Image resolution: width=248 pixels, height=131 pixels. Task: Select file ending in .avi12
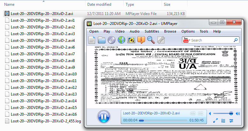click(44, 88)
